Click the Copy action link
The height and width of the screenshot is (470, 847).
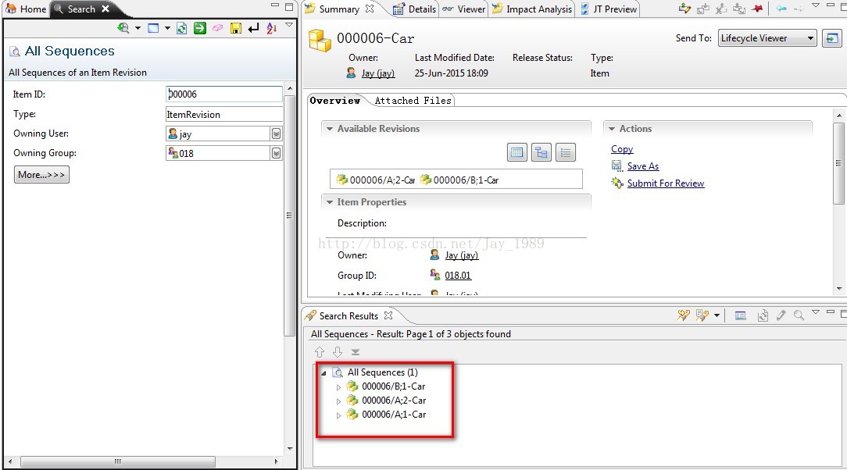click(x=622, y=149)
